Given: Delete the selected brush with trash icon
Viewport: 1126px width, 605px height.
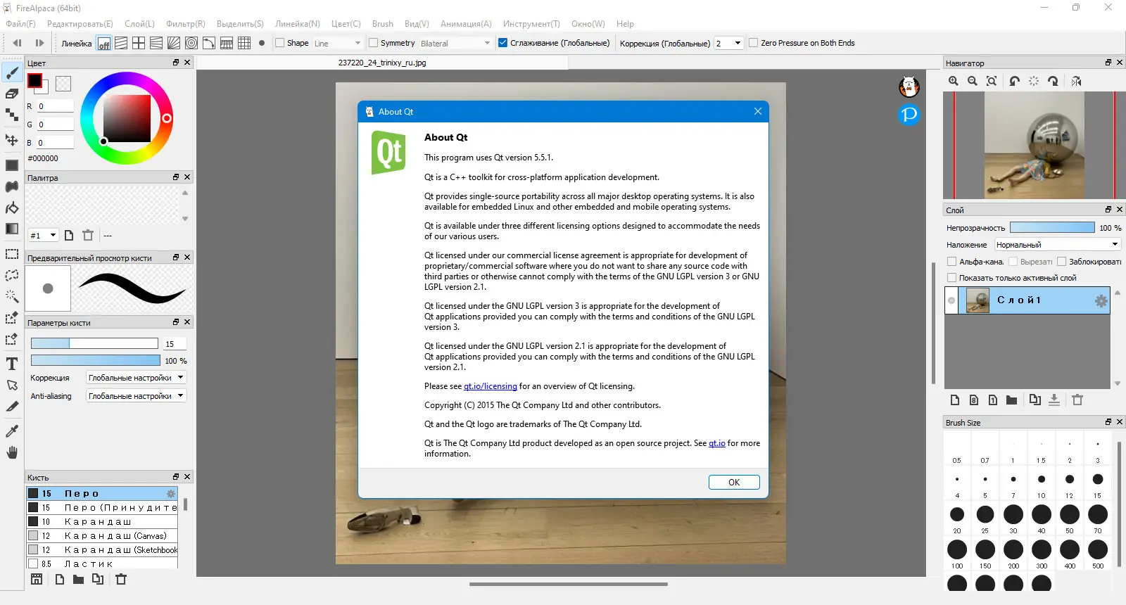Looking at the screenshot, I should tap(121, 579).
